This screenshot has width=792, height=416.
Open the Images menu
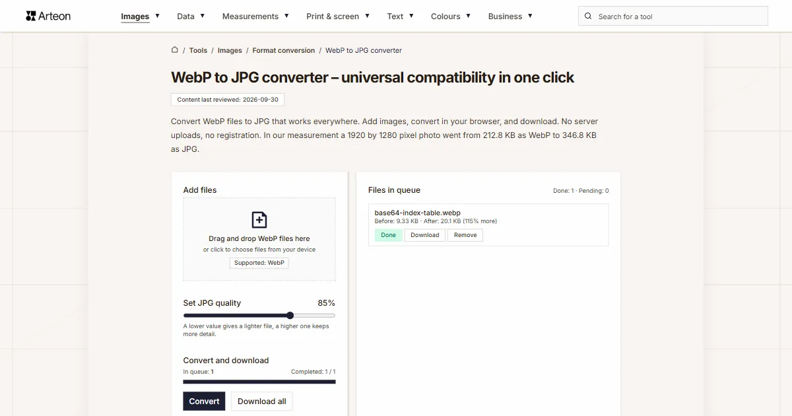141,17
